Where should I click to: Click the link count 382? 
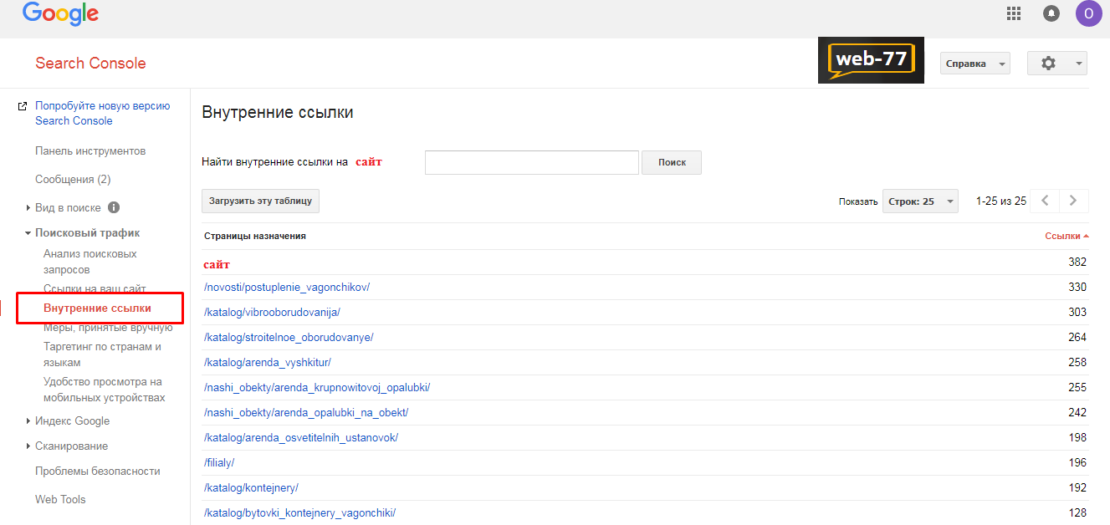[x=1077, y=262]
